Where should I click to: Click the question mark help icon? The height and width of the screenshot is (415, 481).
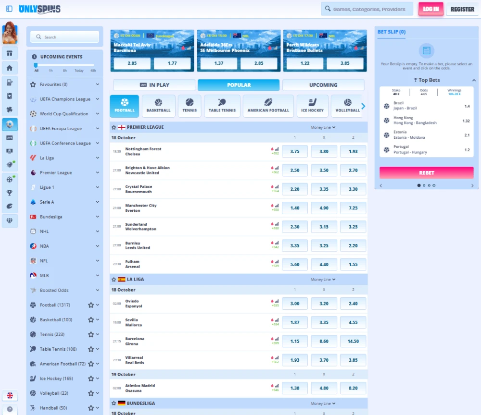point(10,410)
